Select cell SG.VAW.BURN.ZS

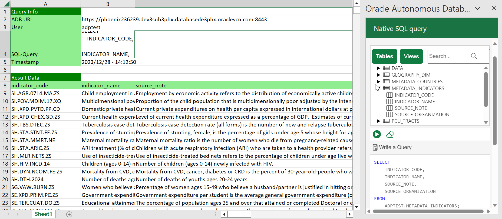pyautogui.click(x=45, y=187)
